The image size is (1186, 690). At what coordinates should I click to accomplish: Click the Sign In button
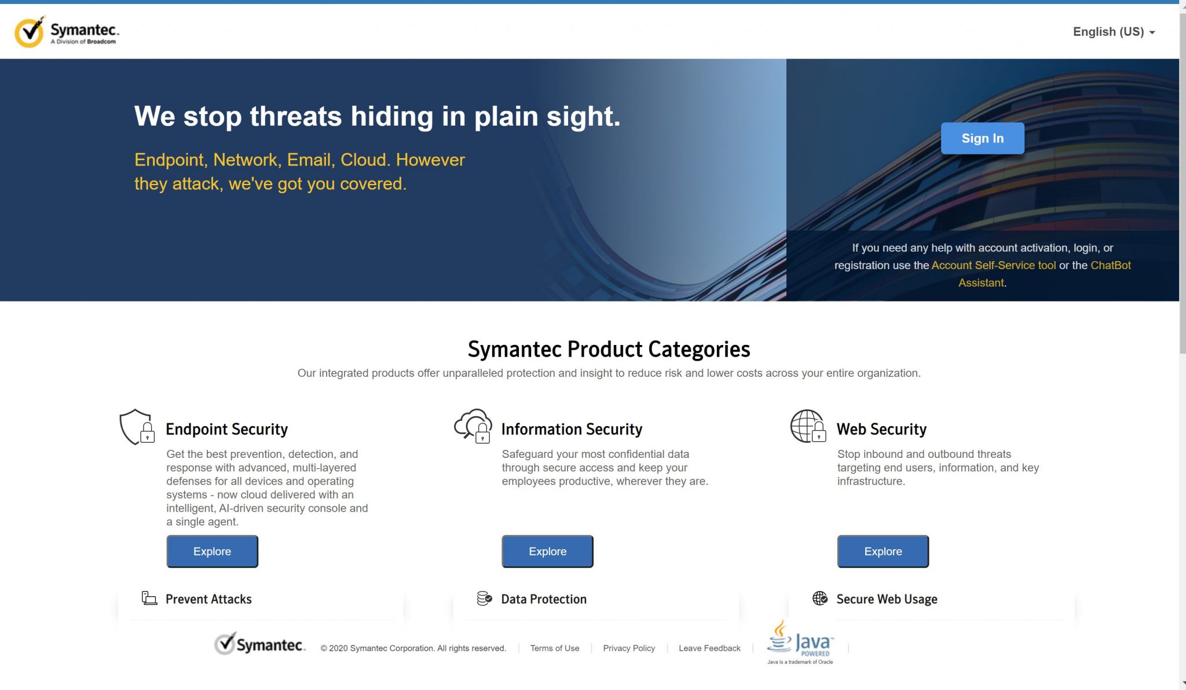tap(982, 138)
